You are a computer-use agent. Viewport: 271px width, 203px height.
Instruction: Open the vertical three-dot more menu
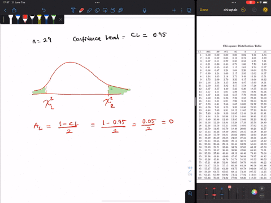tap(182, 10)
